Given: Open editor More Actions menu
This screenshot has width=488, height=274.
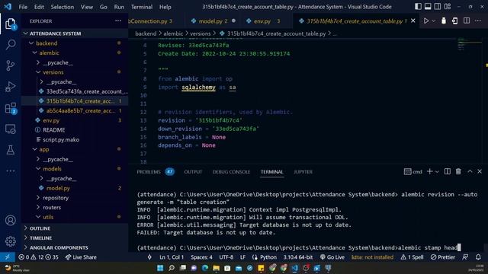Looking at the screenshot, I should (x=478, y=21).
